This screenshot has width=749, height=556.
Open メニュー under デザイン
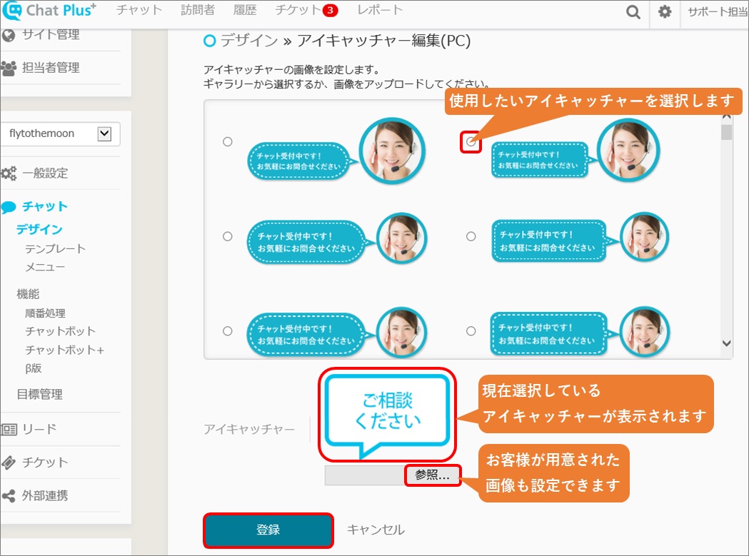point(45,268)
